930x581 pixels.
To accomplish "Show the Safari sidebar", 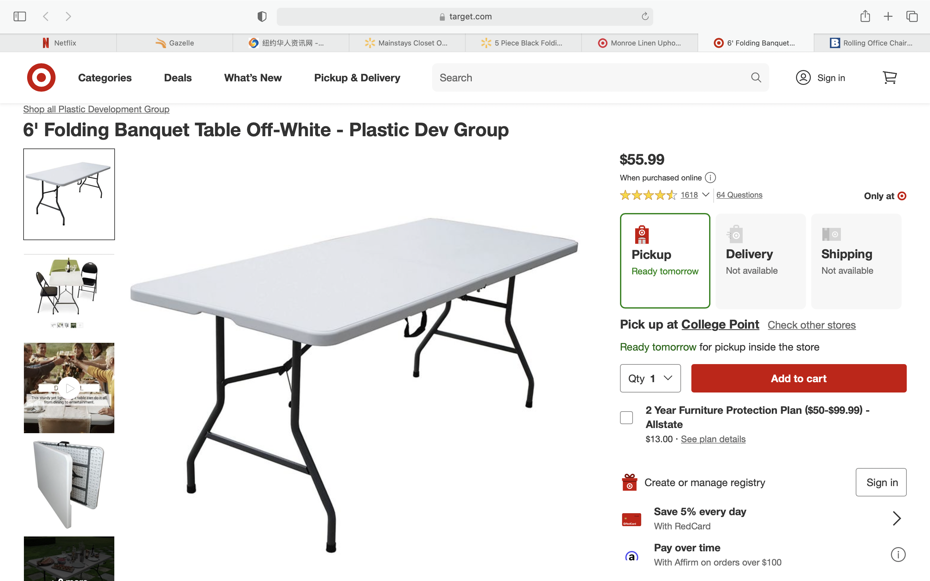I will click(x=20, y=16).
